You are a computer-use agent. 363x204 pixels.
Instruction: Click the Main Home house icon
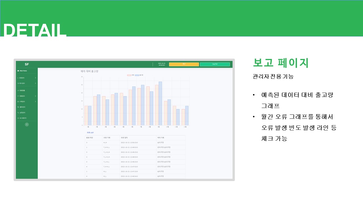click(18, 71)
